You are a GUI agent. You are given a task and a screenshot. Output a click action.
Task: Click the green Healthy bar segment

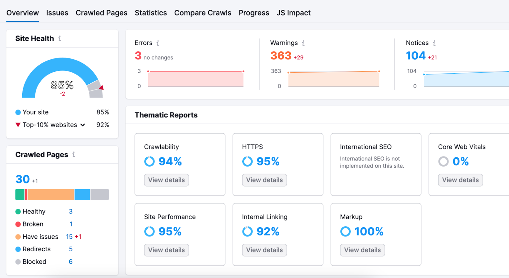20,195
